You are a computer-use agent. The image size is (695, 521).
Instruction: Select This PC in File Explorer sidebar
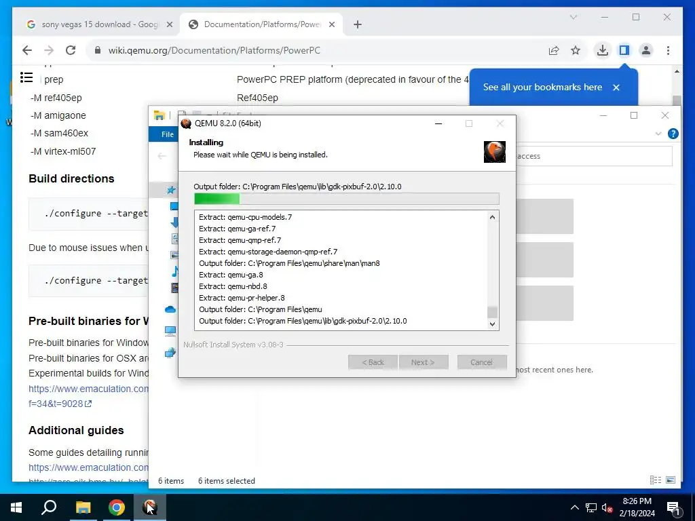(170, 331)
